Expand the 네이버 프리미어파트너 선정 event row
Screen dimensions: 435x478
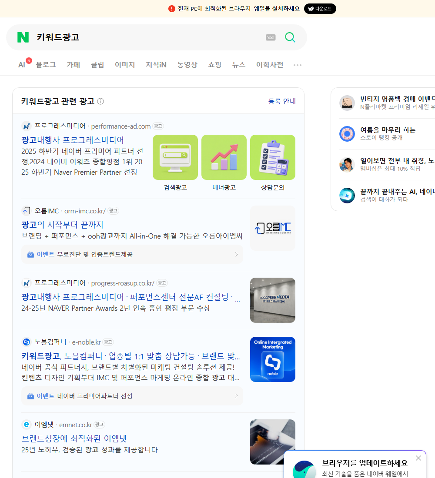[x=132, y=396]
